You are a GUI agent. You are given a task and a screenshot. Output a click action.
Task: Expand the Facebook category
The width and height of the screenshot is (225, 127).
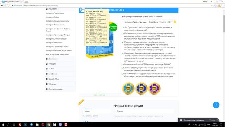click(47, 74)
